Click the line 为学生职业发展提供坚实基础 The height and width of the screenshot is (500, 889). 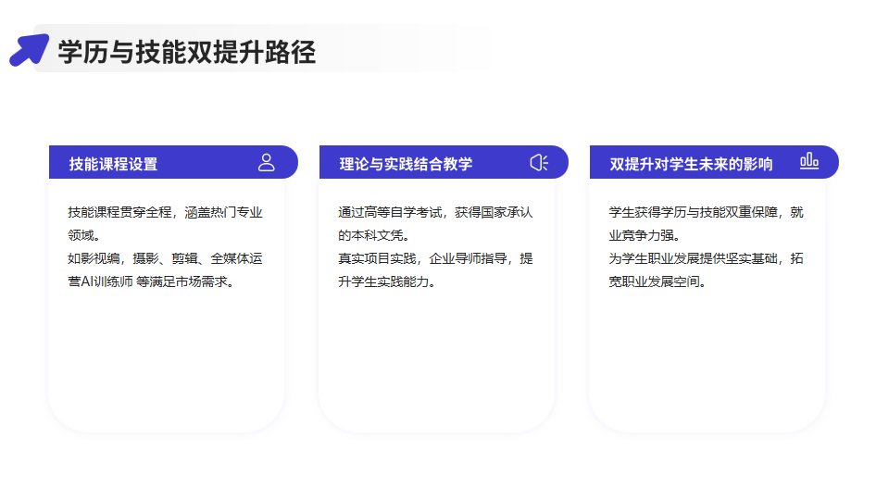coord(706,258)
